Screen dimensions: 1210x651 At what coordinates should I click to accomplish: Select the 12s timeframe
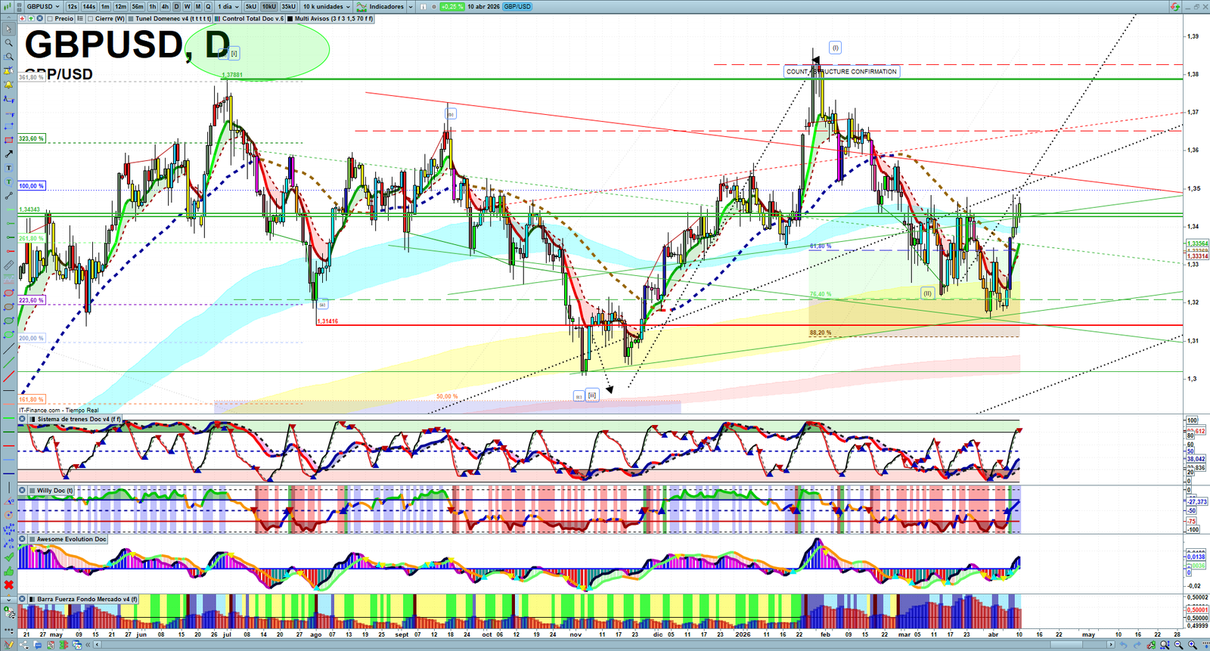pyautogui.click(x=72, y=6)
